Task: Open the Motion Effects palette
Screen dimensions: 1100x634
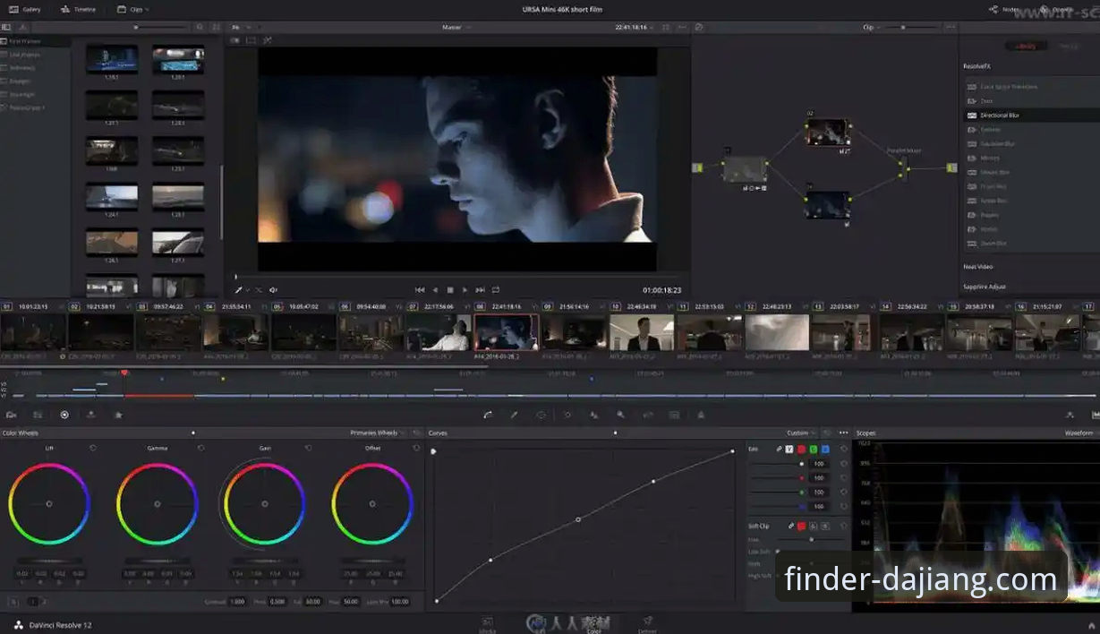Action: coord(118,415)
